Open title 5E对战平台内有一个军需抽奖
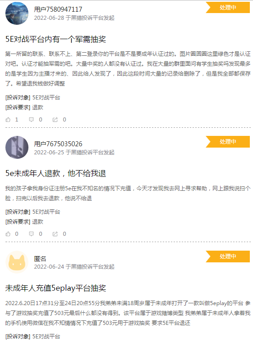Viewport: 253px width, 342px height. pyautogui.click(x=55, y=39)
